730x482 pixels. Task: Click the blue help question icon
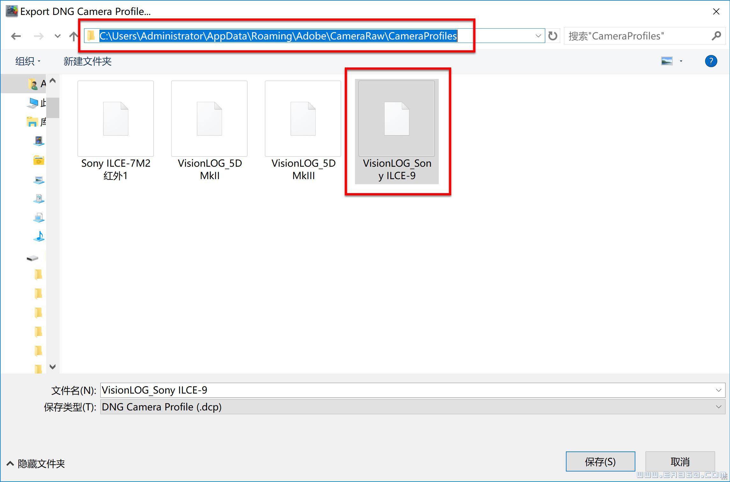coord(711,61)
